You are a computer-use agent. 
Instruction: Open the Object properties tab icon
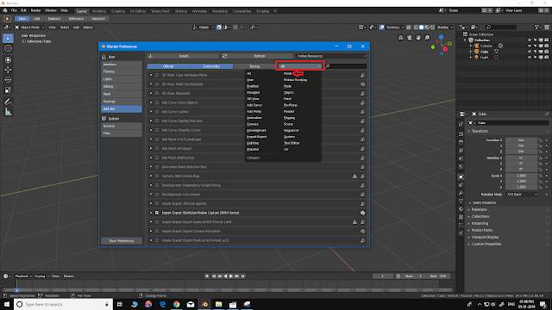[461, 177]
